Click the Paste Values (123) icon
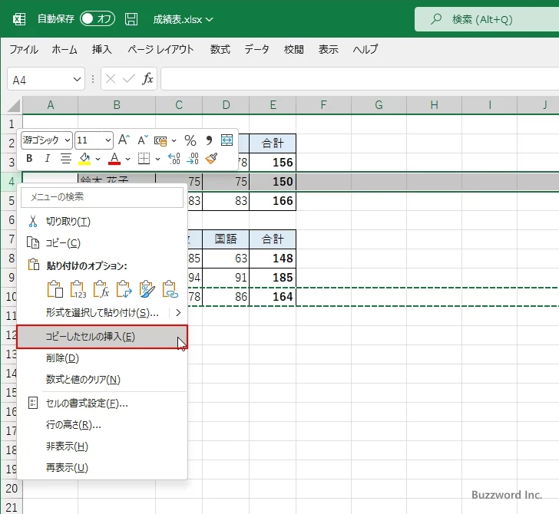This screenshot has height=514, width=559. [x=78, y=289]
